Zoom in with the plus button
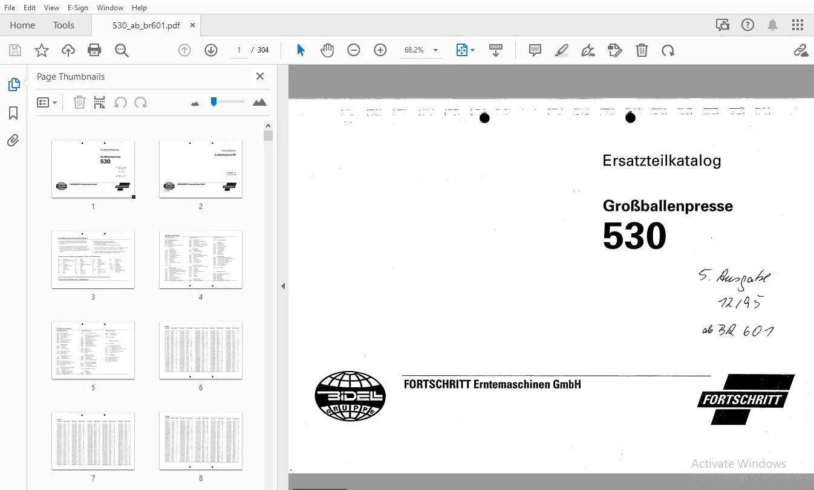 click(380, 50)
